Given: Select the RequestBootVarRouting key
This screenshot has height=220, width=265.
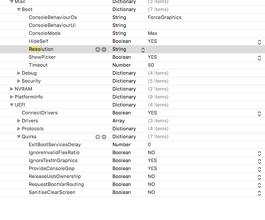Looking at the screenshot, I should click(x=56, y=184).
